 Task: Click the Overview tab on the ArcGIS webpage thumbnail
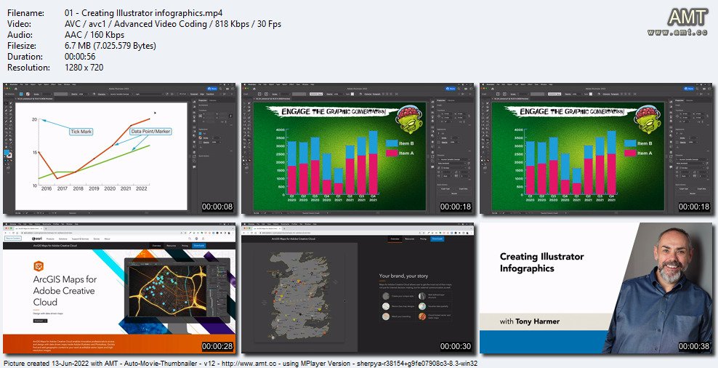156,246
